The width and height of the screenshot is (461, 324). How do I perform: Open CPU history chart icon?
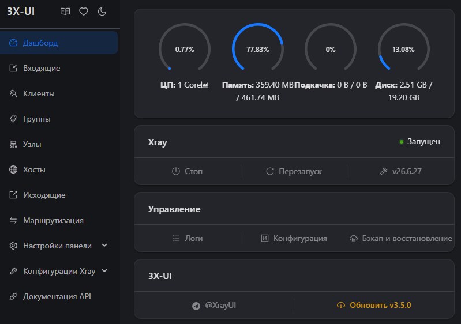point(205,85)
